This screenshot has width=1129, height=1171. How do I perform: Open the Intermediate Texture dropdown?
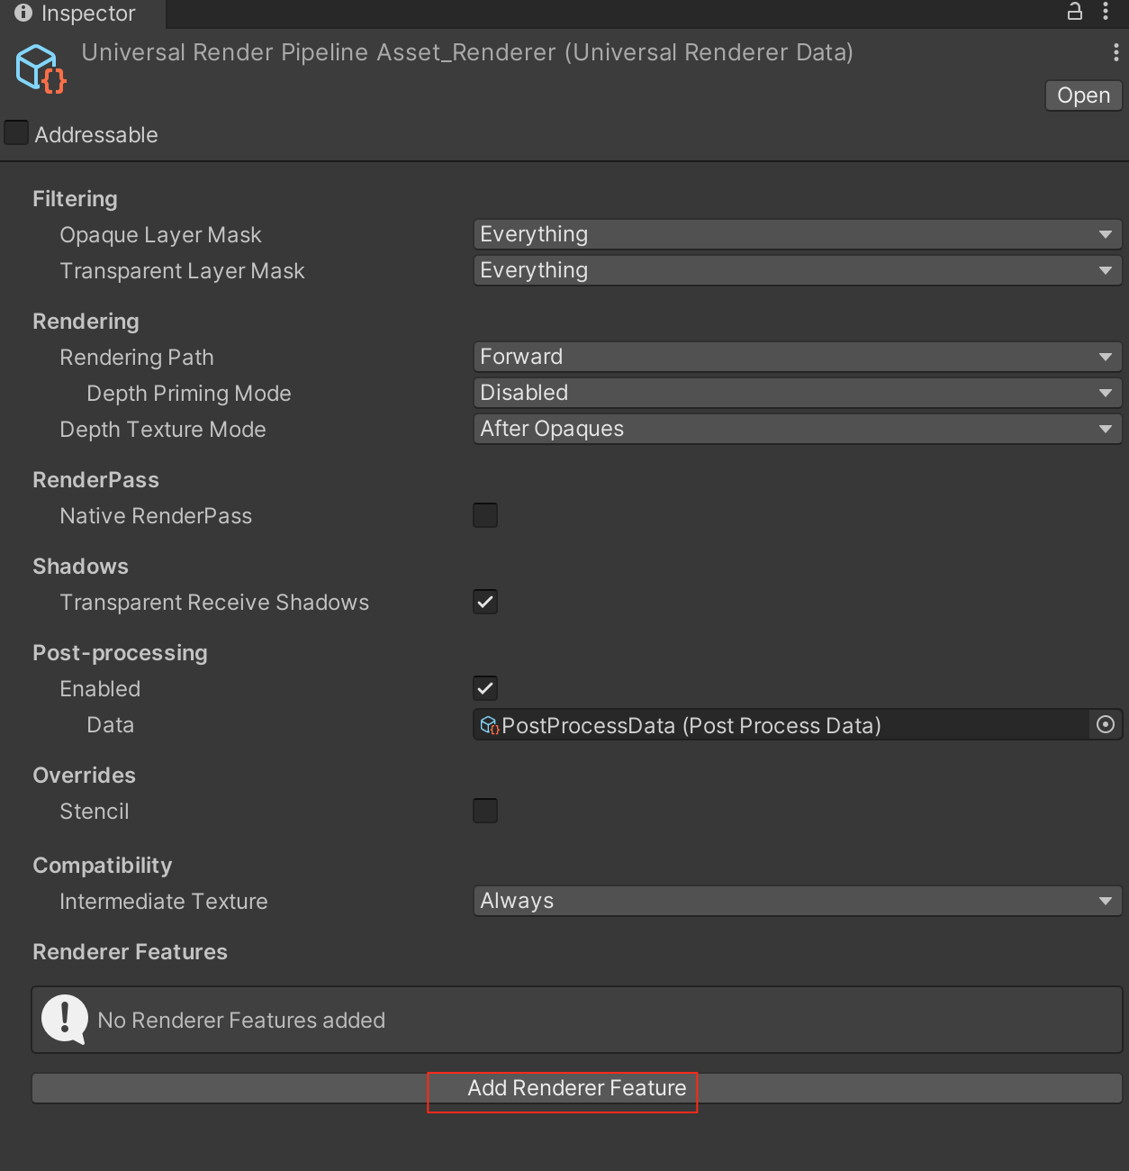[x=797, y=901]
